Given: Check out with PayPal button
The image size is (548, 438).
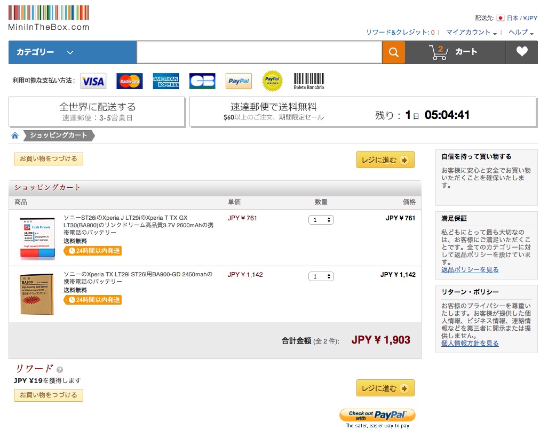Looking at the screenshot, I should pos(377,415).
